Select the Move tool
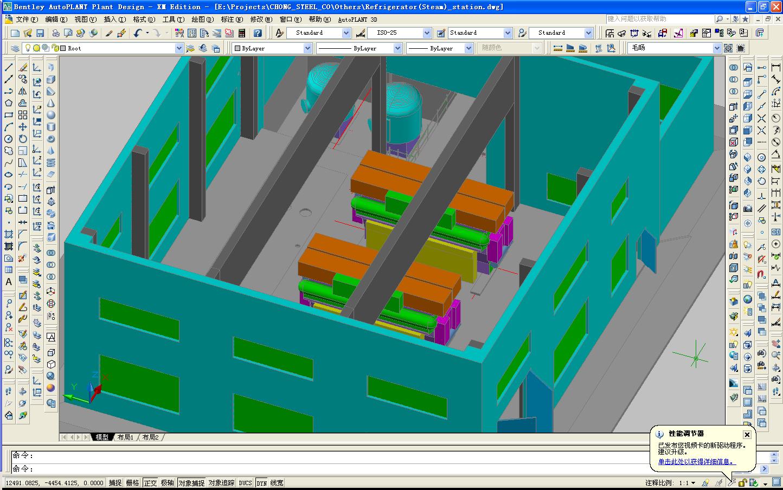The image size is (783, 490). coord(23,127)
